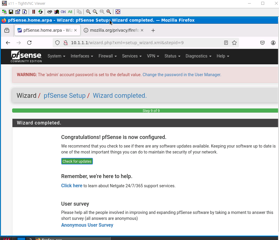The image size is (279, 240).
Task: Open the VPN dropdown menu
Action: tap(153, 56)
